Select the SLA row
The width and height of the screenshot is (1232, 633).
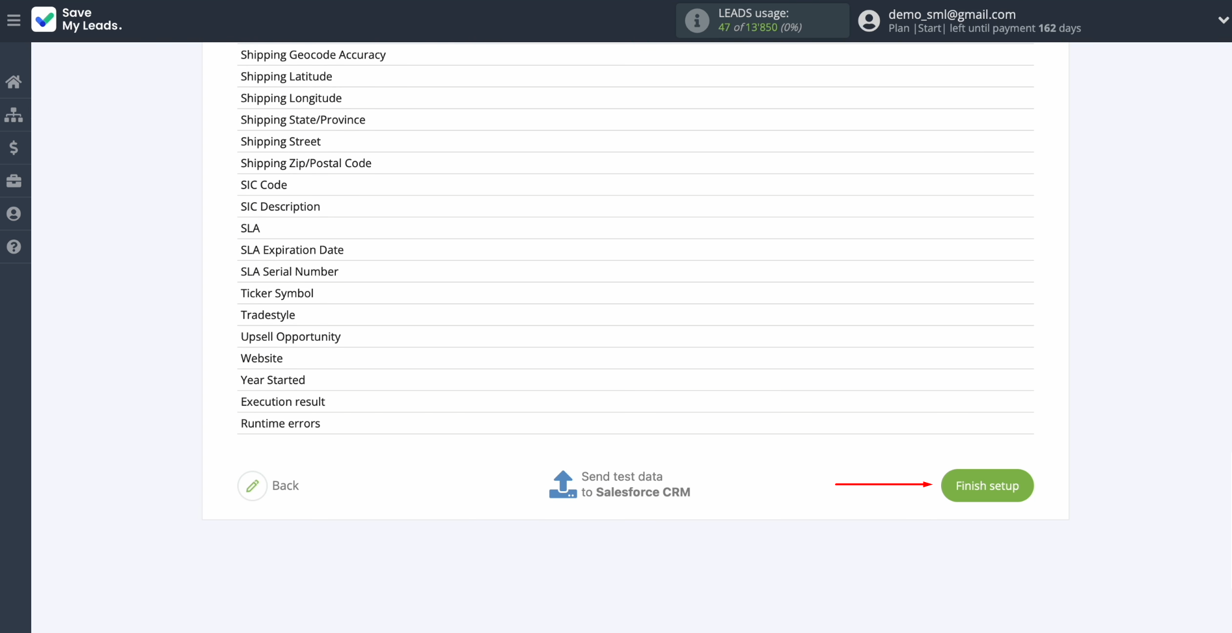coord(635,228)
